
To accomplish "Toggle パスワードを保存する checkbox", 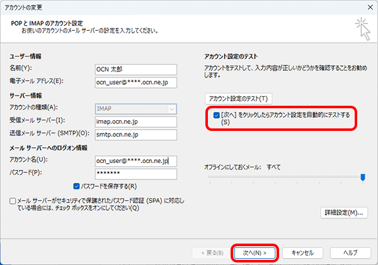I will click(x=77, y=186).
